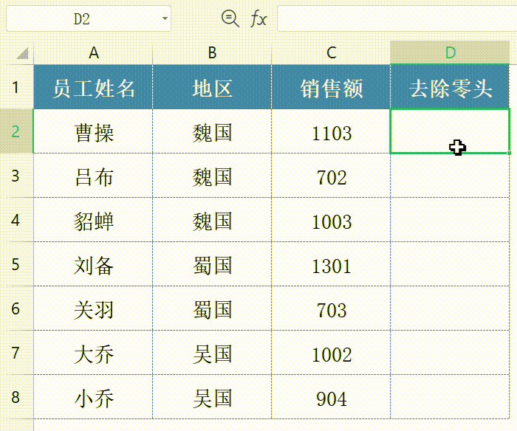
Task: Click into the formula bar input
Action: tap(397, 18)
